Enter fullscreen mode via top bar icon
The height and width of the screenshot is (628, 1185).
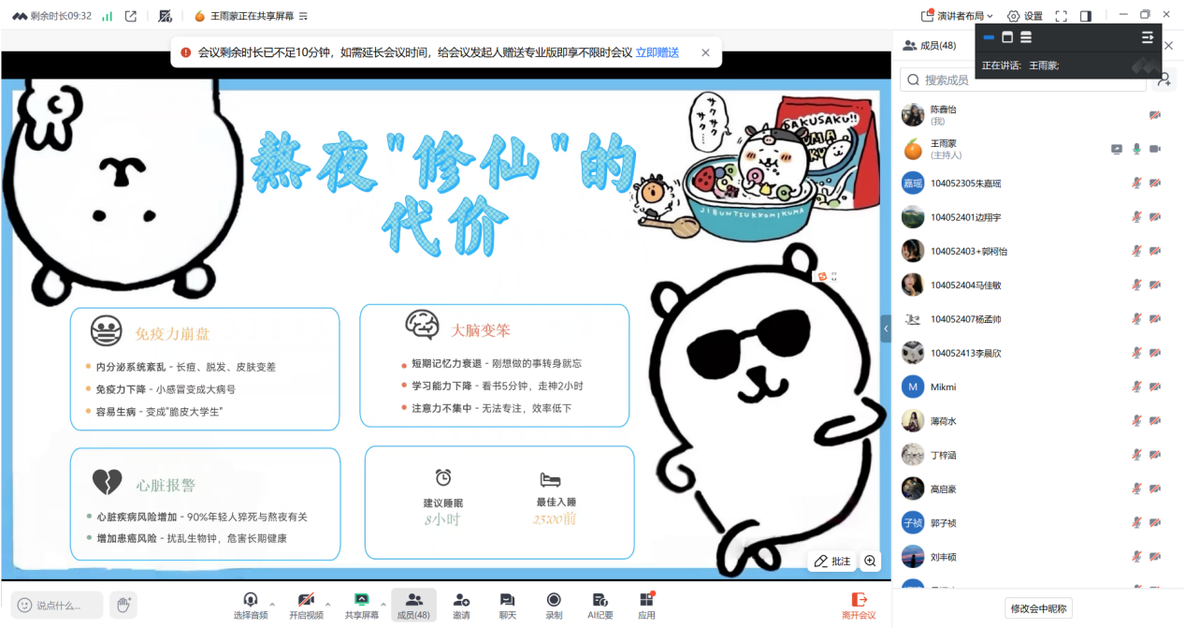(x=1061, y=16)
